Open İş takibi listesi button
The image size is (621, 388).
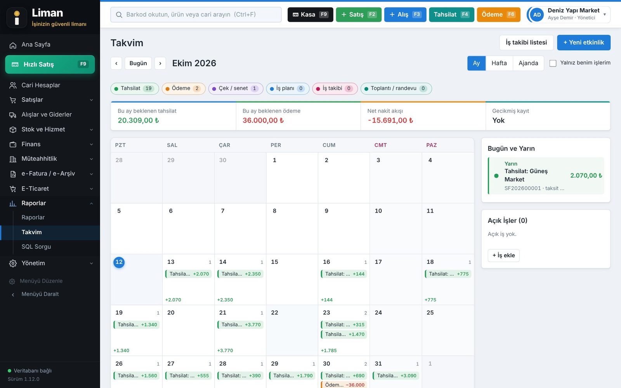click(x=526, y=43)
